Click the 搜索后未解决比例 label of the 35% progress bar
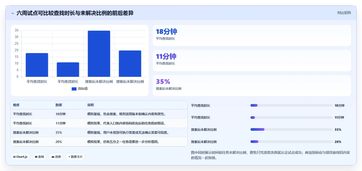Image resolution: width=362 pixels, height=171 pixels. (204, 130)
